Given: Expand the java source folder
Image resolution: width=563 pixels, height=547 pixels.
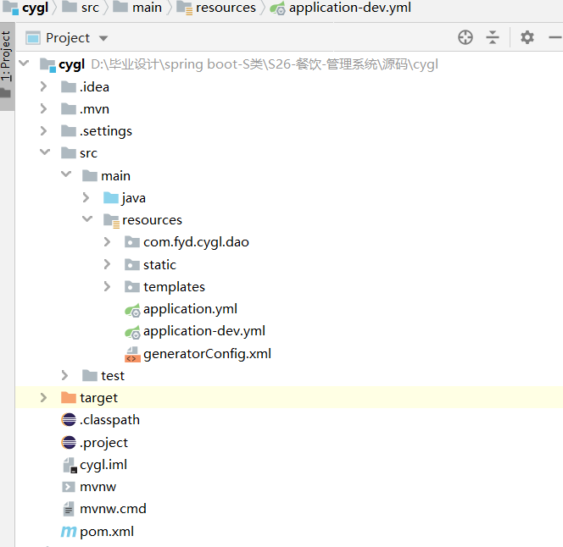Looking at the screenshot, I should pyautogui.click(x=86, y=197).
